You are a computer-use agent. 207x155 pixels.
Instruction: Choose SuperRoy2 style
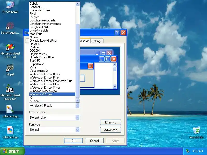52,64
